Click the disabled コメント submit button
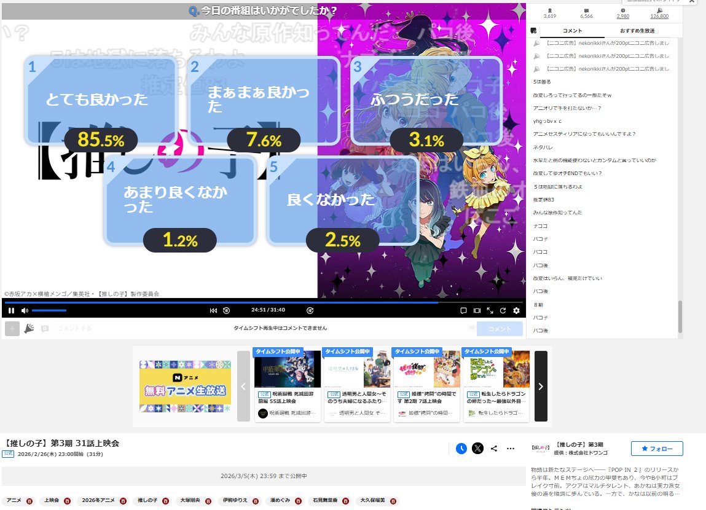Viewport: 706px width, 510px height. click(500, 329)
